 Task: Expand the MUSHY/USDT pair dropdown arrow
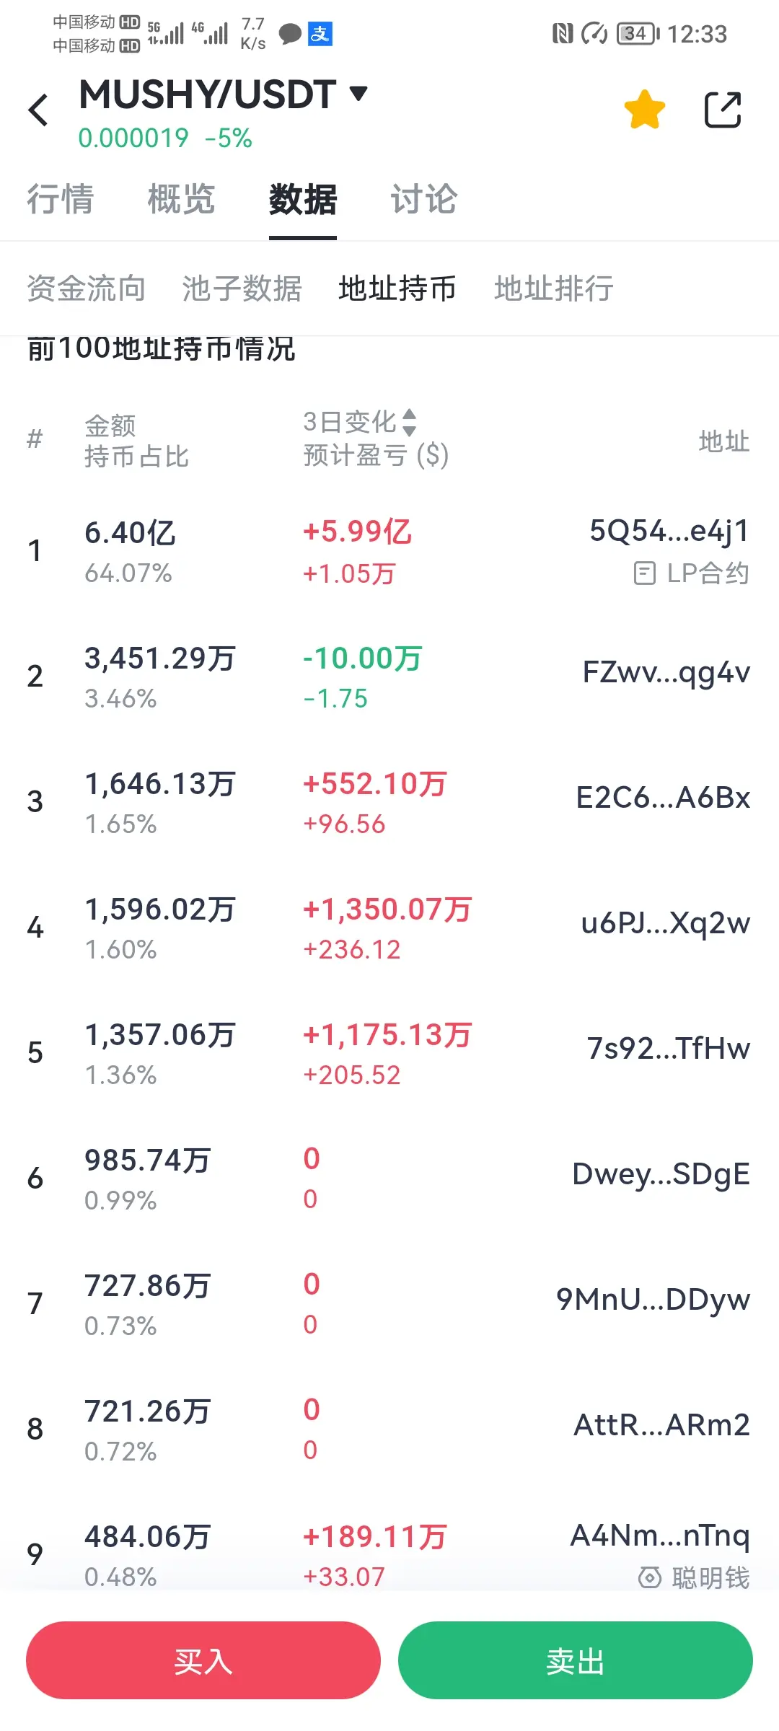pyautogui.click(x=358, y=93)
